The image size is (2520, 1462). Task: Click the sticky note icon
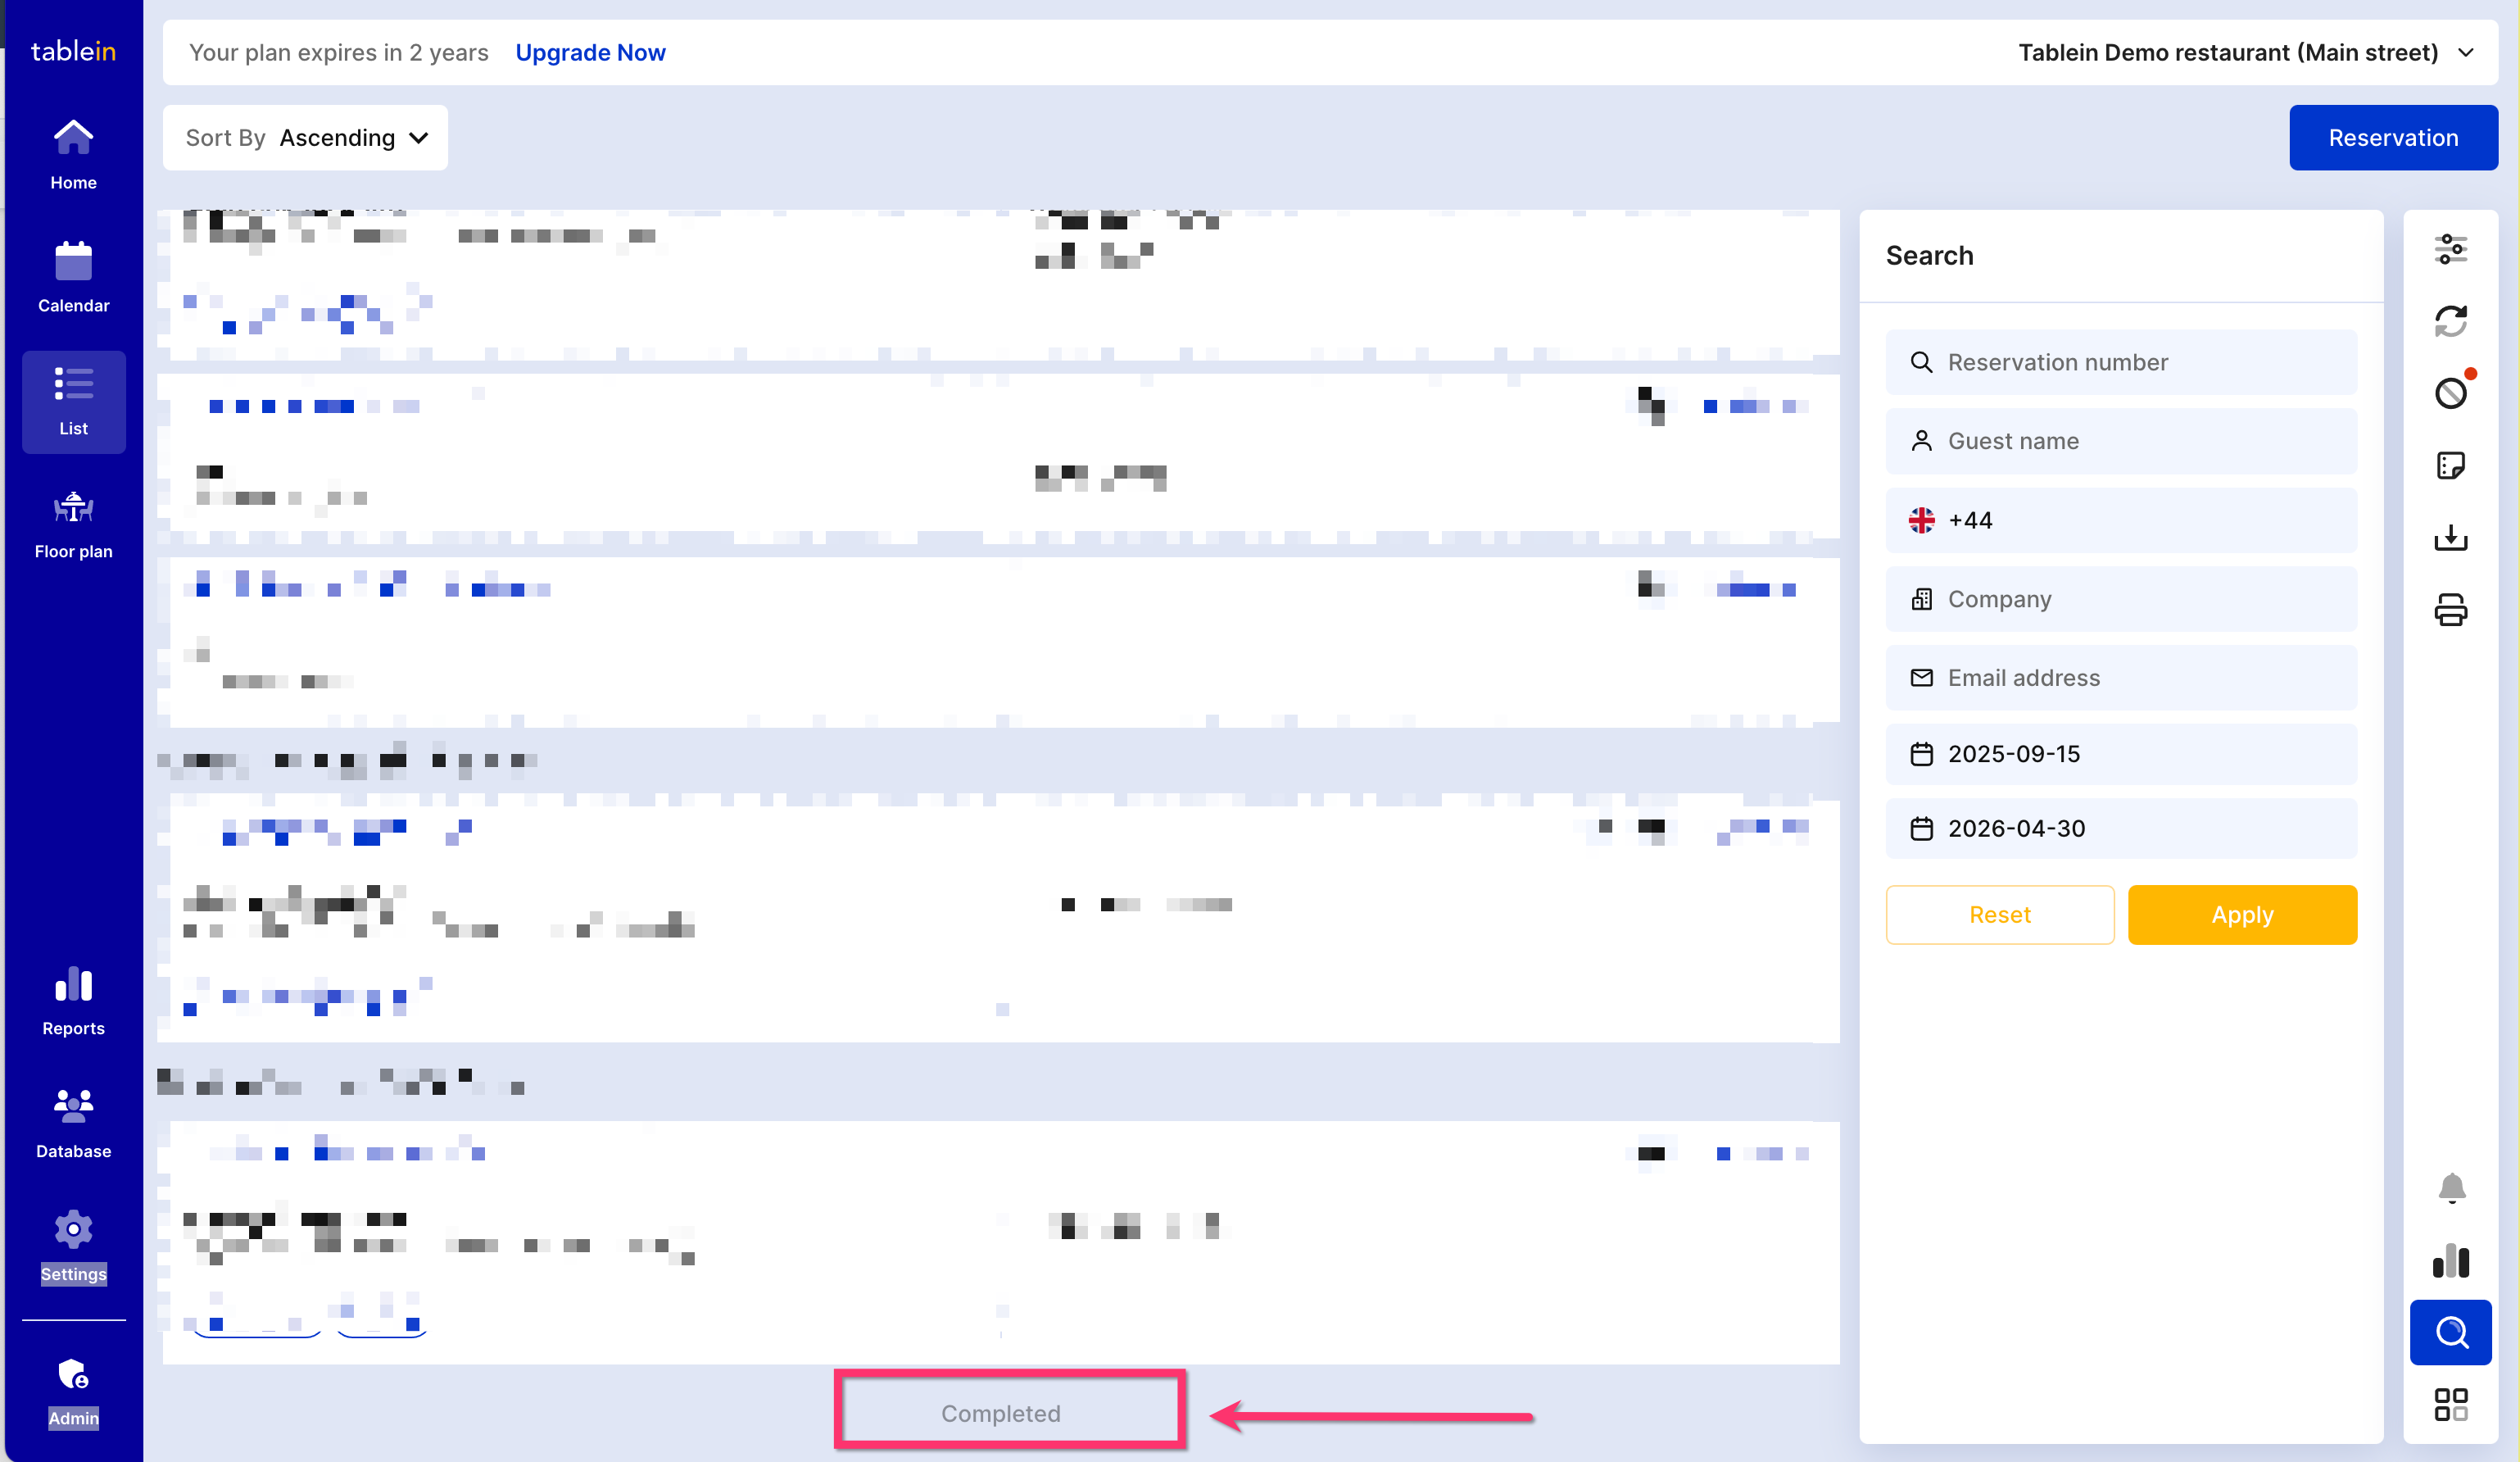click(x=2450, y=465)
